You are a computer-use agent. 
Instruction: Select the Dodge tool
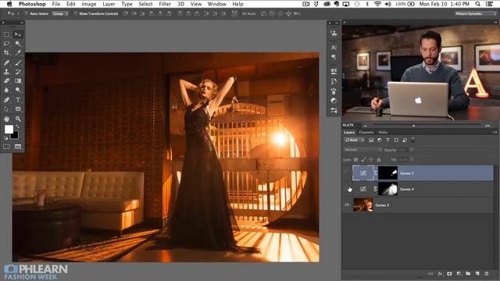18,91
